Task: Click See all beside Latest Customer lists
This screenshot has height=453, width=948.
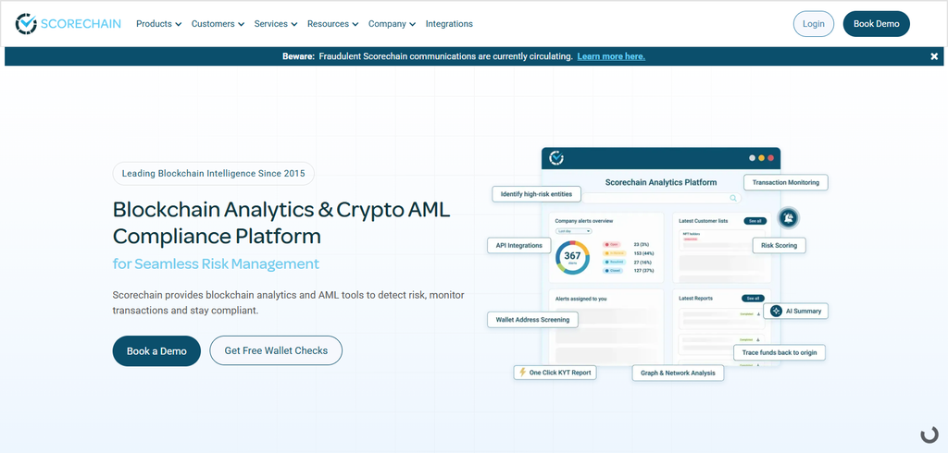Action: coord(755,221)
